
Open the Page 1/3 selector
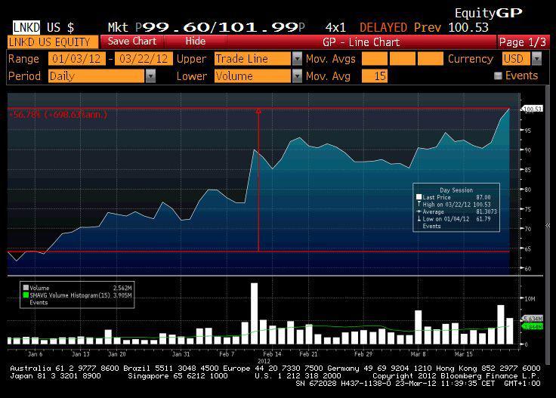[x=523, y=42]
